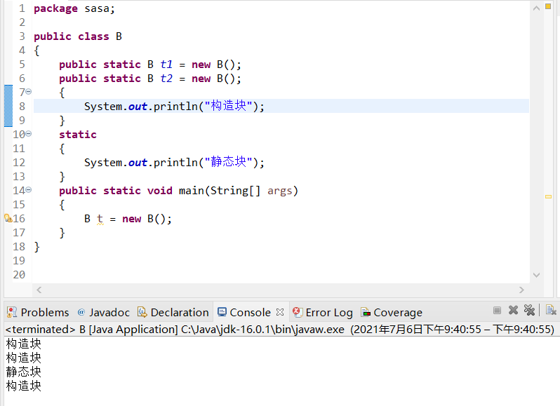Collapse the initializer block fold at line 7
560x406 pixels.
pos(29,92)
